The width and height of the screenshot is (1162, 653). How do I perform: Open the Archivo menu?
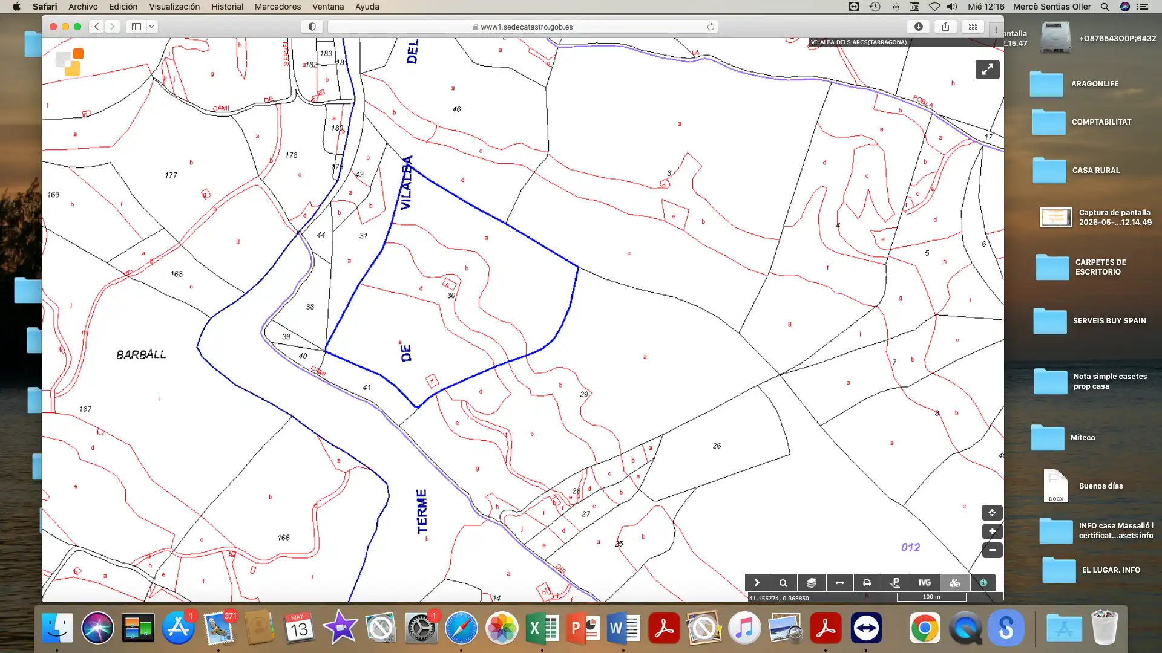[83, 7]
